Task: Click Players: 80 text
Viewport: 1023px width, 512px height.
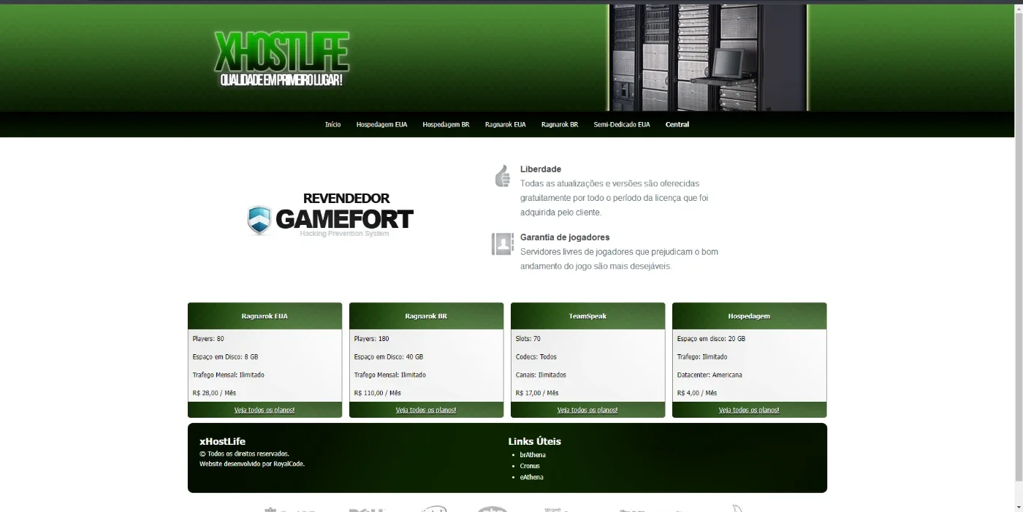Action: point(208,339)
